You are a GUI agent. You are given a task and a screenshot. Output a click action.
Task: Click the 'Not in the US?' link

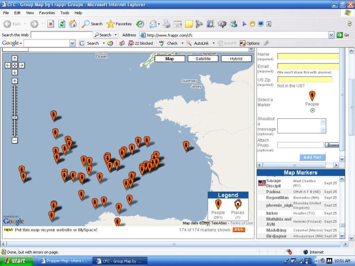click(291, 86)
